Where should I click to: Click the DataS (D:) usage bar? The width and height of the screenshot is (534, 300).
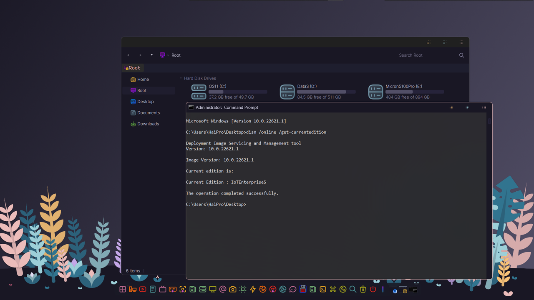coord(326,92)
